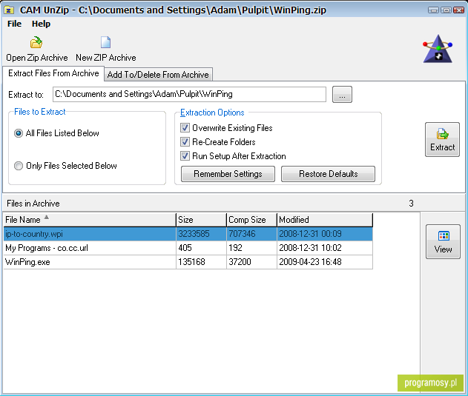468x396 pixels.
Task: Click size value 405
Action: [x=185, y=248]
